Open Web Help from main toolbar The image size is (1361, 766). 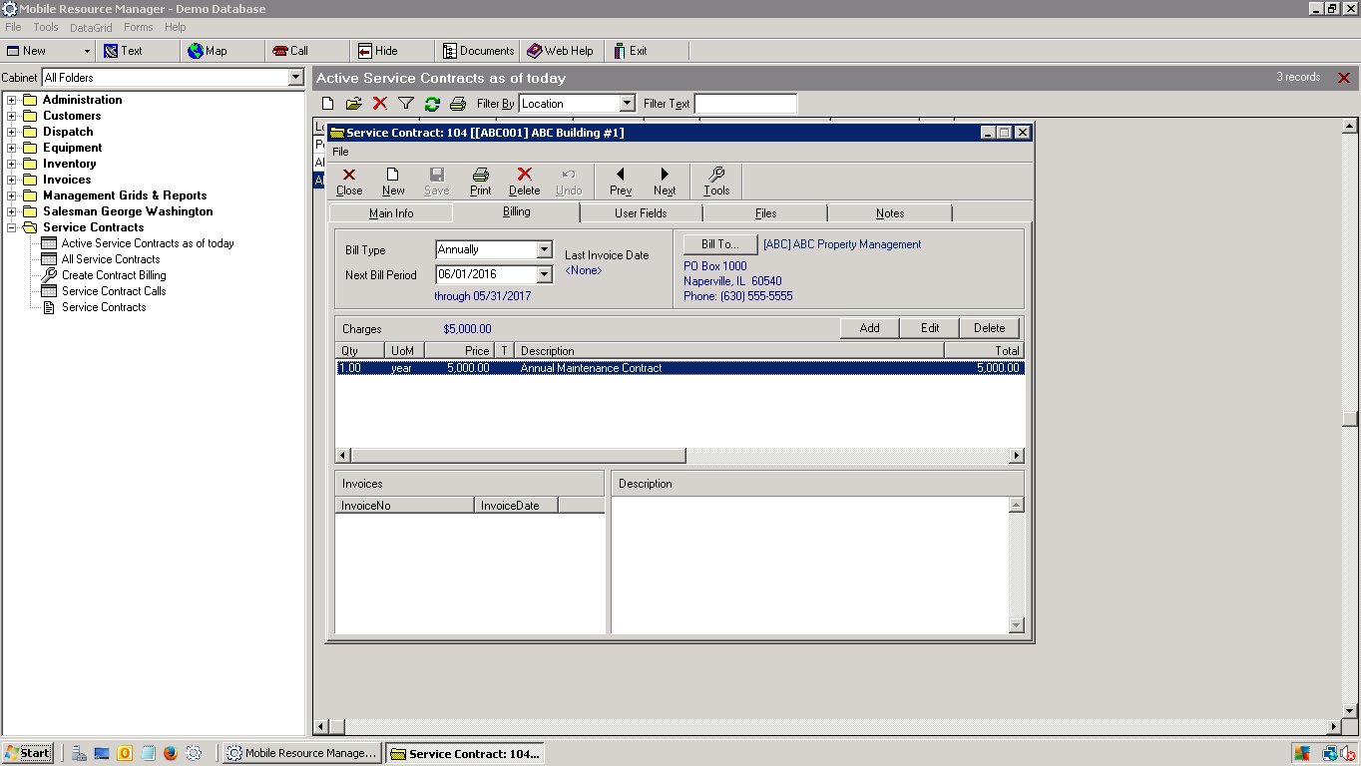click(561, 51)
